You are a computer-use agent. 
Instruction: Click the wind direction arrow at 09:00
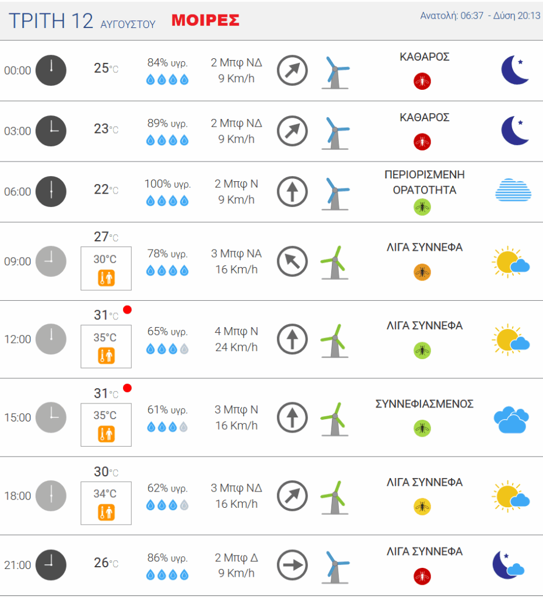[x=292, y=262]
